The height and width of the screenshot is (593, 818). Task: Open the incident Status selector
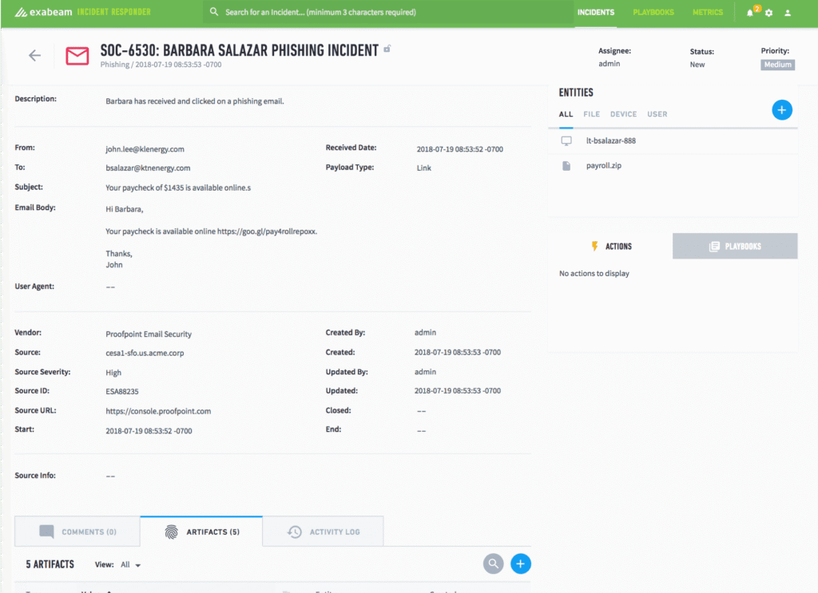697,65
